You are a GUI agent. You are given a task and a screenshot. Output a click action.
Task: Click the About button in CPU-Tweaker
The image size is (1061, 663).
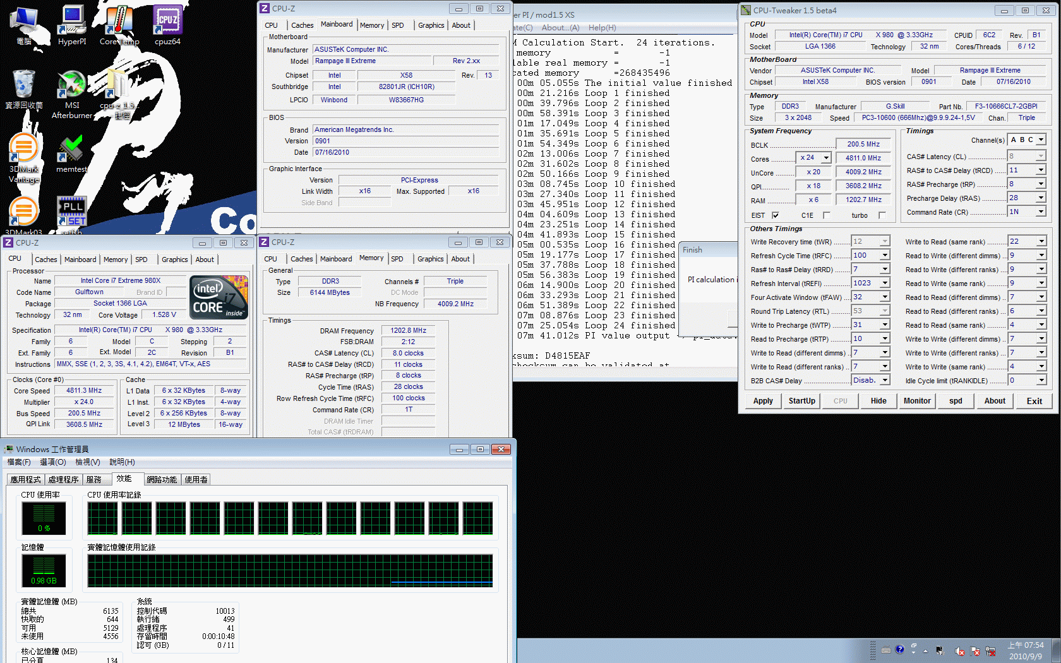(x=995, y=401)
